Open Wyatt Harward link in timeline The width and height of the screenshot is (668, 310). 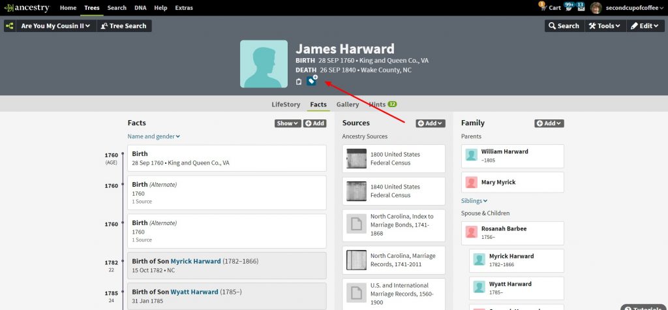coord(194,292)
